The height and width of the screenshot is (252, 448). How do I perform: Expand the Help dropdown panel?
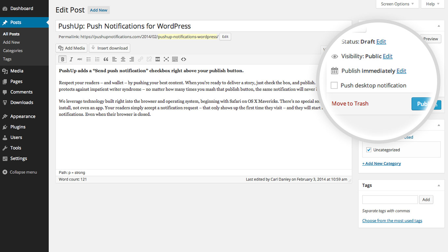click(433, 4)
